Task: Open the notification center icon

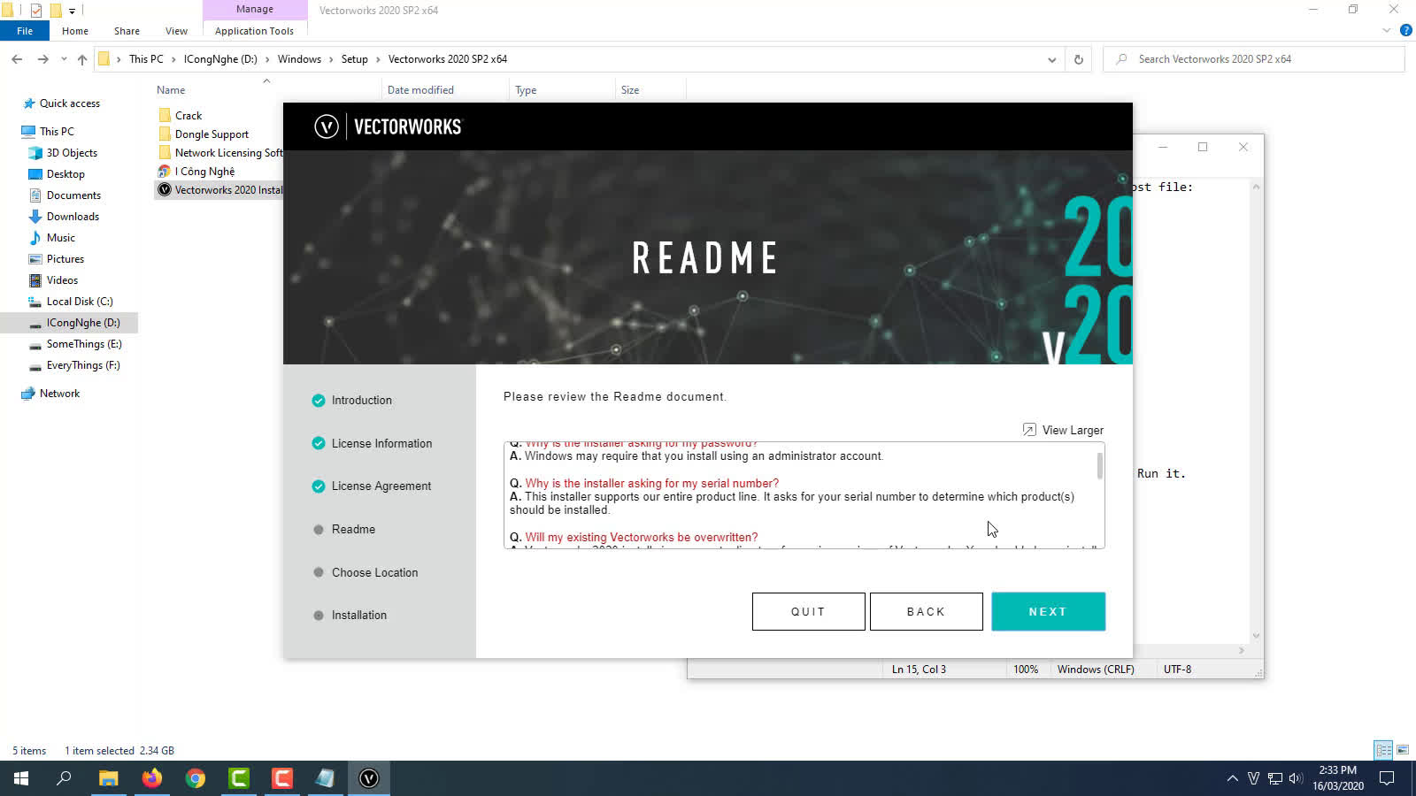Action: coord(1387,778)
